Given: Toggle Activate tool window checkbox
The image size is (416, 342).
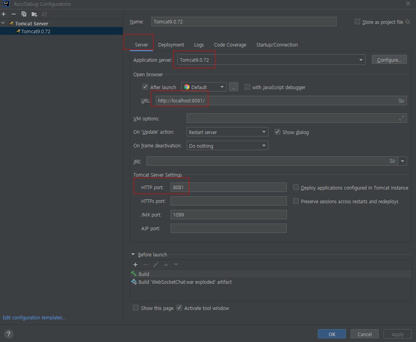Looking at the screenshot, I should point(179,308).
